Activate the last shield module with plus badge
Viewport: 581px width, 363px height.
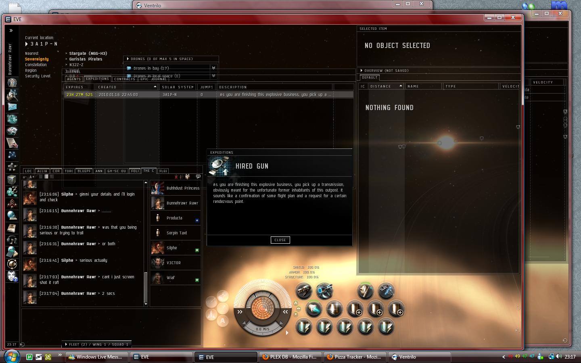click(396, 309)
